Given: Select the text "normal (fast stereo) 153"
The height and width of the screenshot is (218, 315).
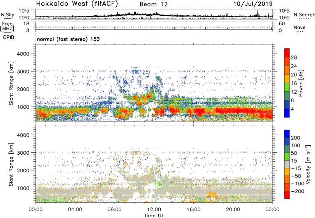Looking at the screenshot, I should coord(68,39).
